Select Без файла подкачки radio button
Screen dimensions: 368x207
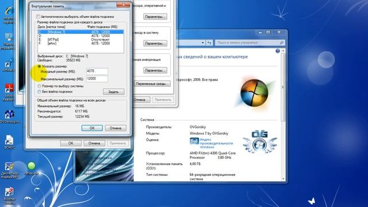[40, 92]
